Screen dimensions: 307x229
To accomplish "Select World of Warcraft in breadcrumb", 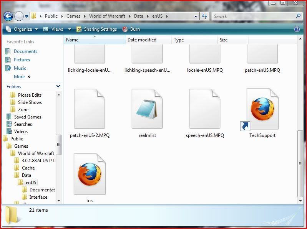I will click(x=107, y=16).
